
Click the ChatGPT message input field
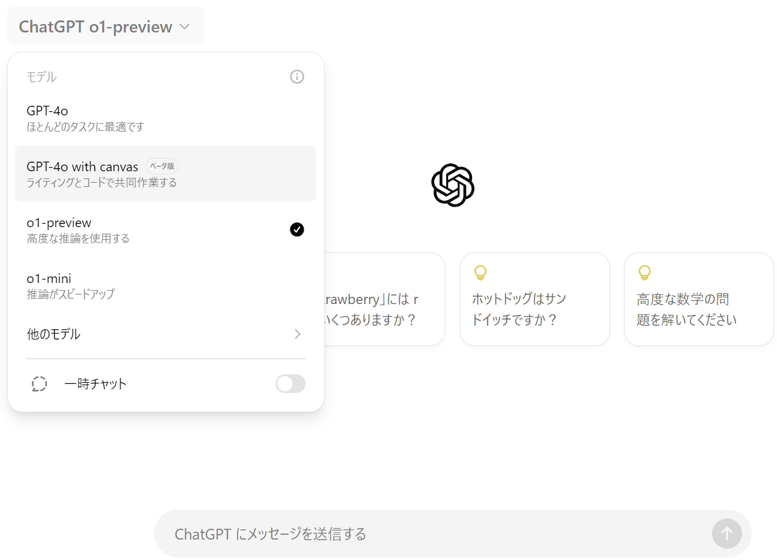pos(433,534)
